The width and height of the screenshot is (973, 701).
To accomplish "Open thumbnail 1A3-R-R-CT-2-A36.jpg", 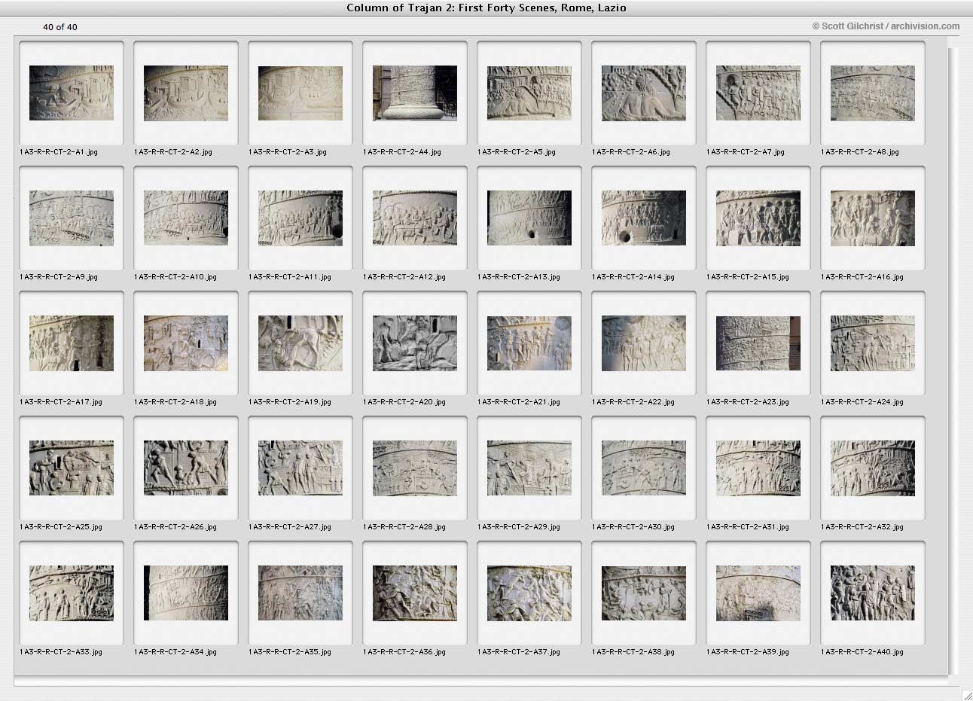I will point(415,593).
